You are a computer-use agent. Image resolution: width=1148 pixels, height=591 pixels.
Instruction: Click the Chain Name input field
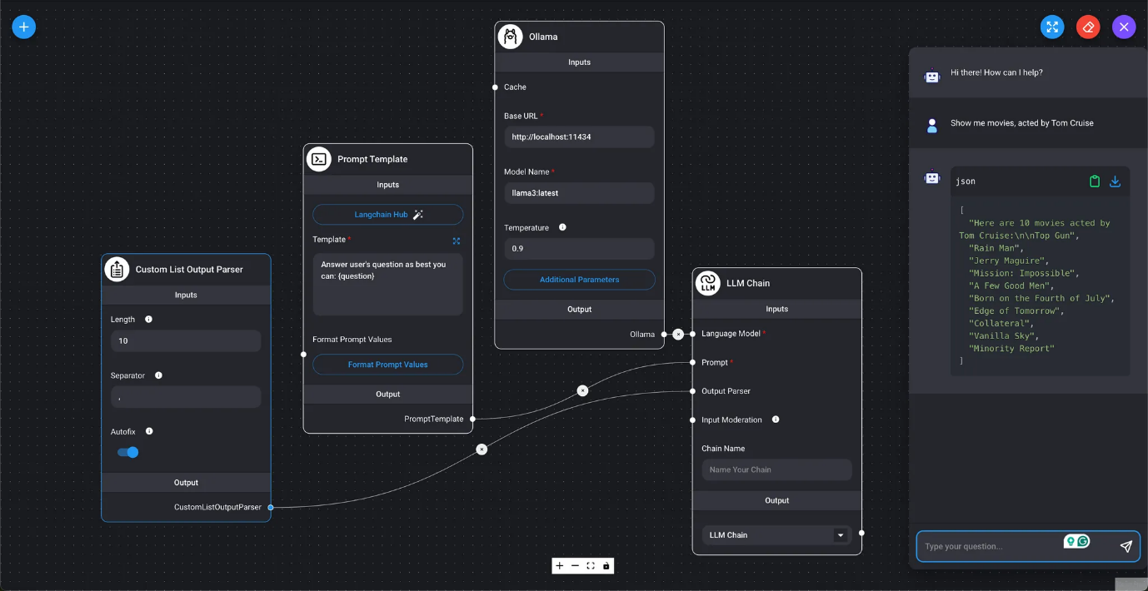776,469
